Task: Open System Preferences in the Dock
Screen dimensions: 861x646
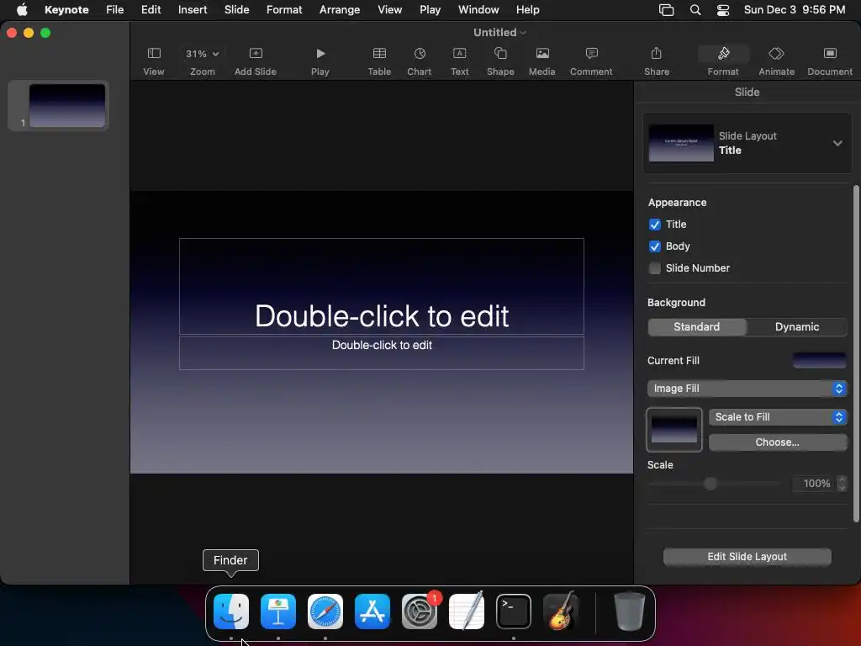Action: tap(420, 612)
